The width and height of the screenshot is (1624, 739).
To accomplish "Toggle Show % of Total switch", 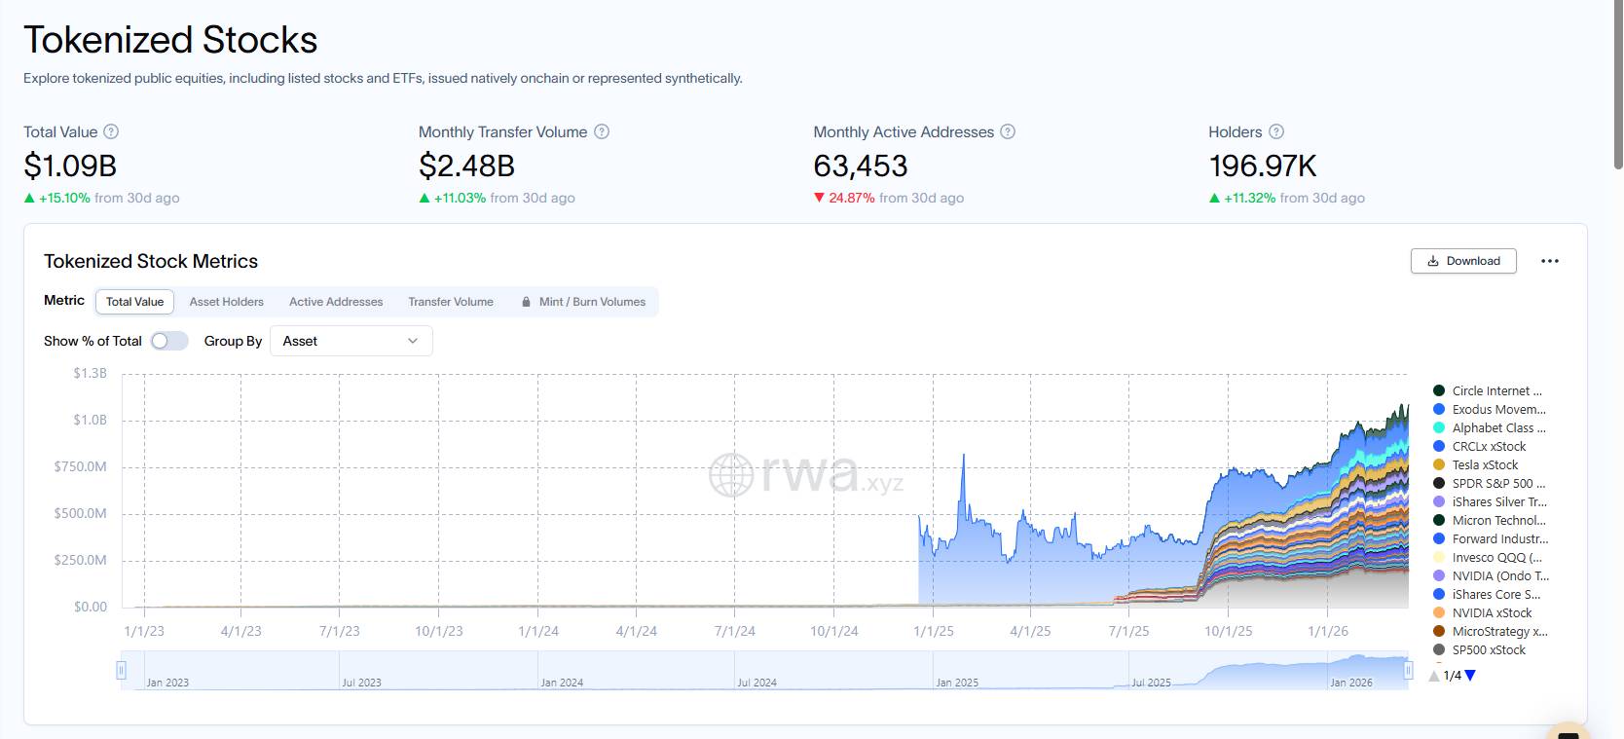I will [168, 341].
